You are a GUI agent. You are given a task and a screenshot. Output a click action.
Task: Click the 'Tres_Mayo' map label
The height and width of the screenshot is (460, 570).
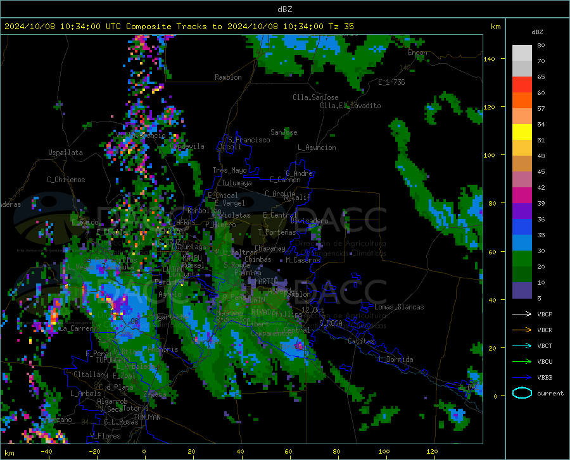(x=229, y=170)
